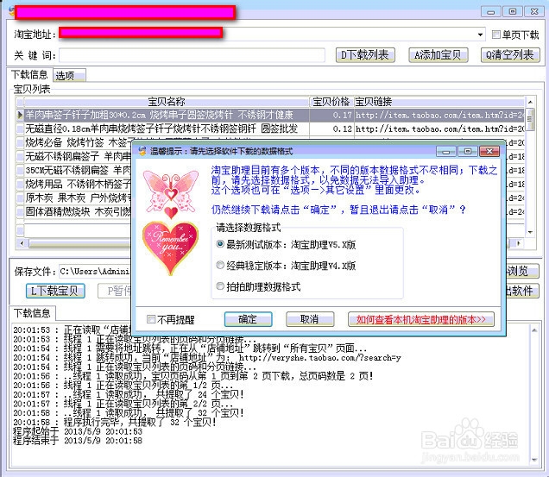Minimize the 温馨提示 dialog
Screen dimensions: 549x477
click(445, 151)
